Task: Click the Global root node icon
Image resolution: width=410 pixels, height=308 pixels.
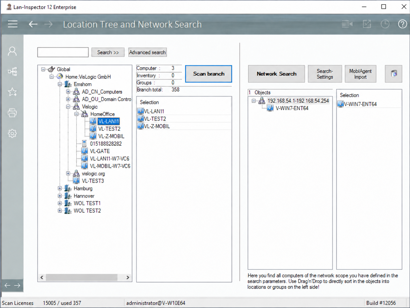Action: pos(51,69)
